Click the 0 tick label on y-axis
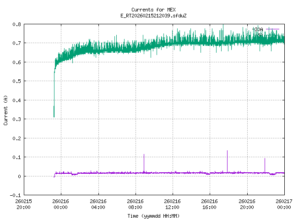The width and height of the screenshot is (293, 220). tap(19, 176)
